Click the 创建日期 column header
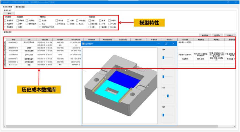Viewport: 240px width, 132px height. (44, 39)
